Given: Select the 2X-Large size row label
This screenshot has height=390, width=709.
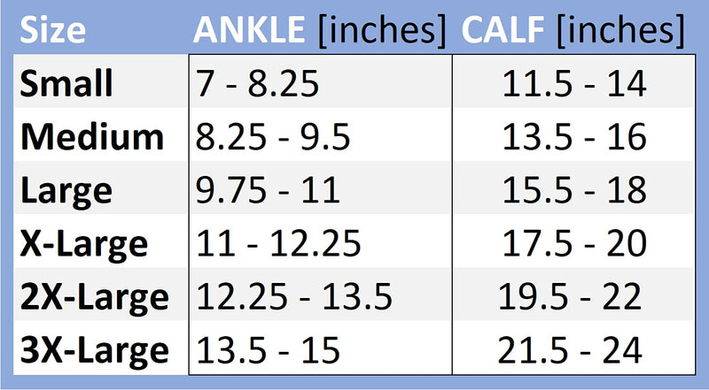Looking at the screenshot, I should pos(95,297).
